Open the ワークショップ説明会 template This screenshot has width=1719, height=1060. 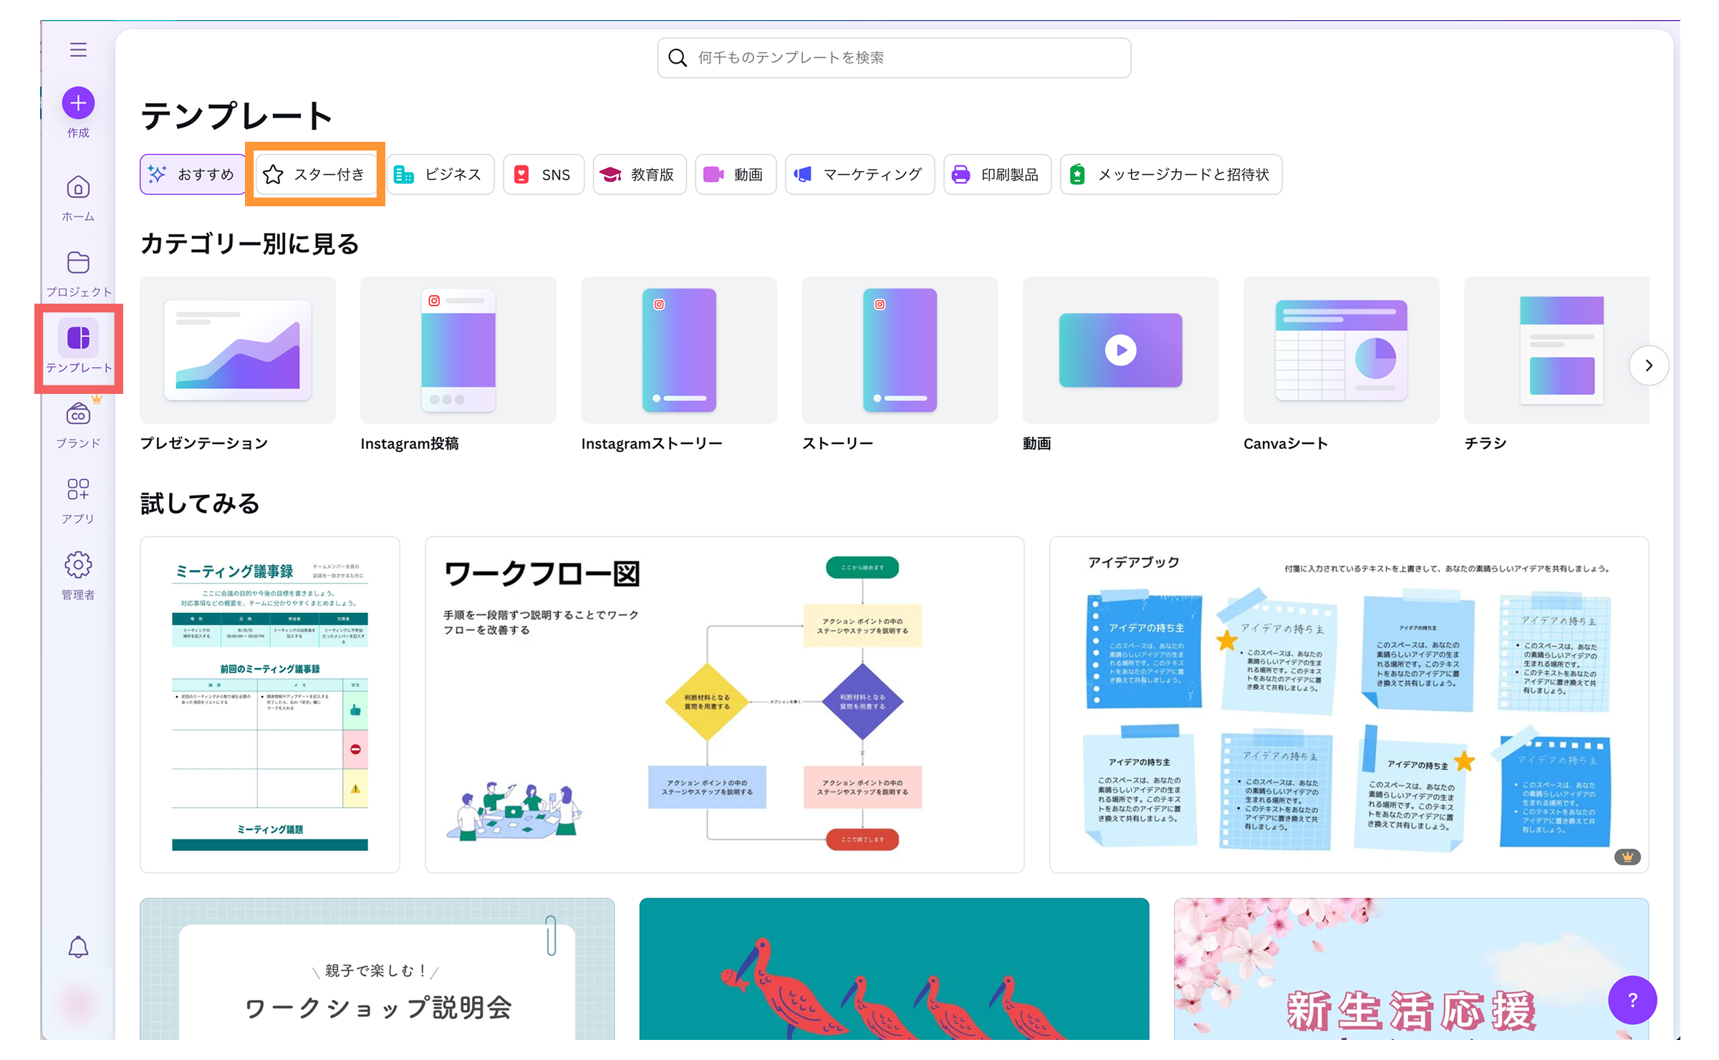pyautogui.click(x=377, y=968)
